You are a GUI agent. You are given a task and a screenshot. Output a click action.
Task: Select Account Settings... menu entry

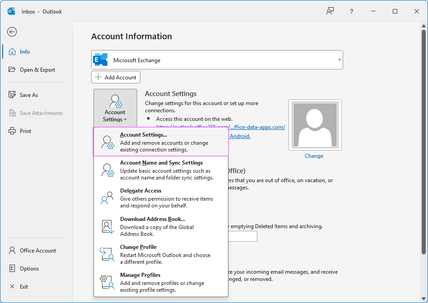click(x=161, y=142)
